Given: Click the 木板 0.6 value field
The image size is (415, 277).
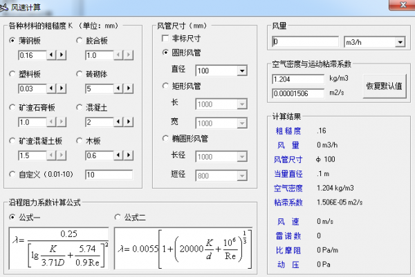Looking at the screenshot, I should tap(100, 155).
